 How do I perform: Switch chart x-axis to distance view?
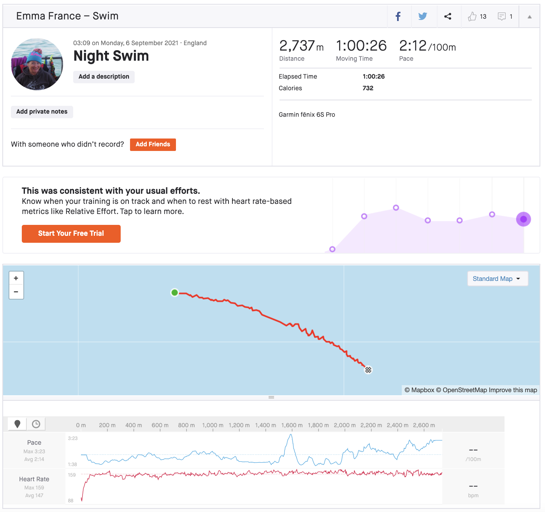(x=17, y=424)
